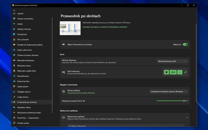Image resolution: width=208 pixels, height=130 pixels.
Task: Click the Shift key shortcut button
Action: (173, 72)
